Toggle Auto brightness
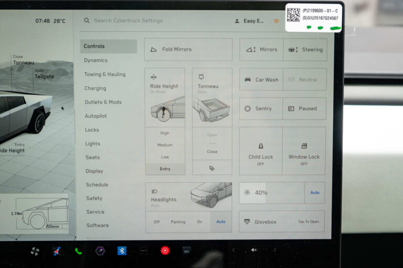This screenshot has height=268, width=403. pyautogui.click(x=315, y=193)
